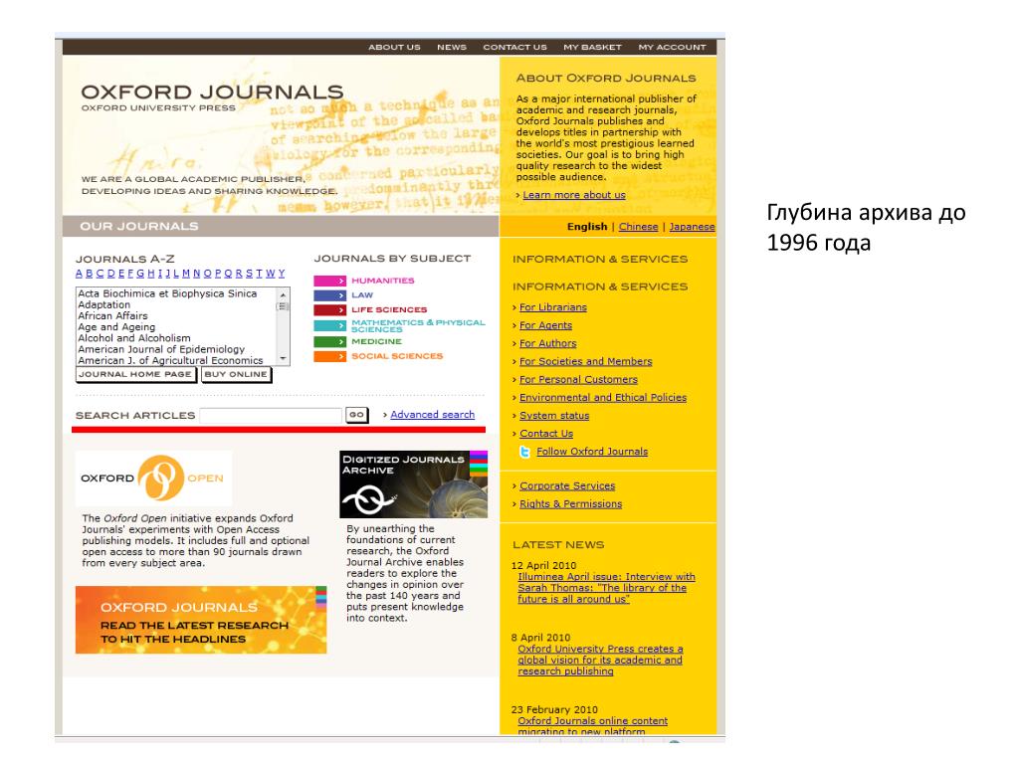Open the Oxford Journals latest research banner

(x=201, y=620)
